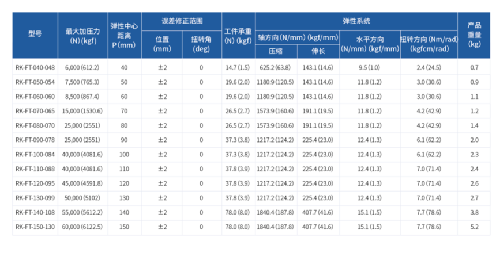Click the 最大加压力 (N)(kgf) header
The height and width of the screenshot is (264, 496).
coord(82,34)
